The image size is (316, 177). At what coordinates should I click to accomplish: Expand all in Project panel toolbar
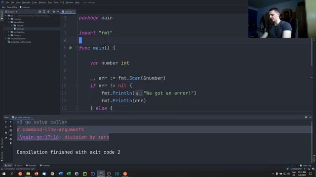point(44,12)
